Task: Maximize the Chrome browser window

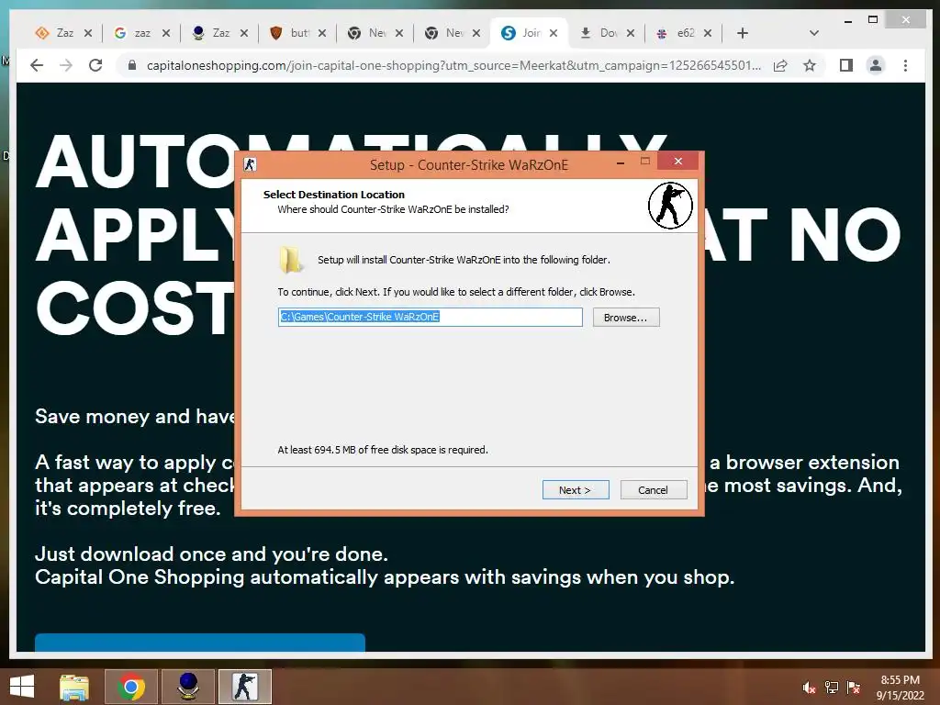Action: tap(874, 20)
